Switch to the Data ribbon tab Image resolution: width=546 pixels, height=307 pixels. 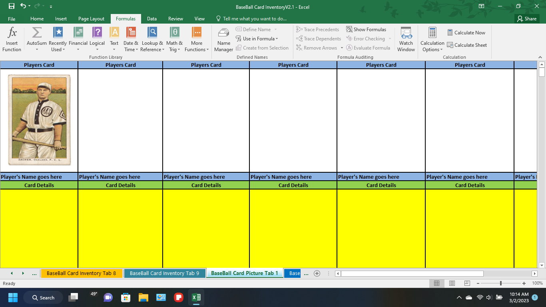(x=152, y=19)
